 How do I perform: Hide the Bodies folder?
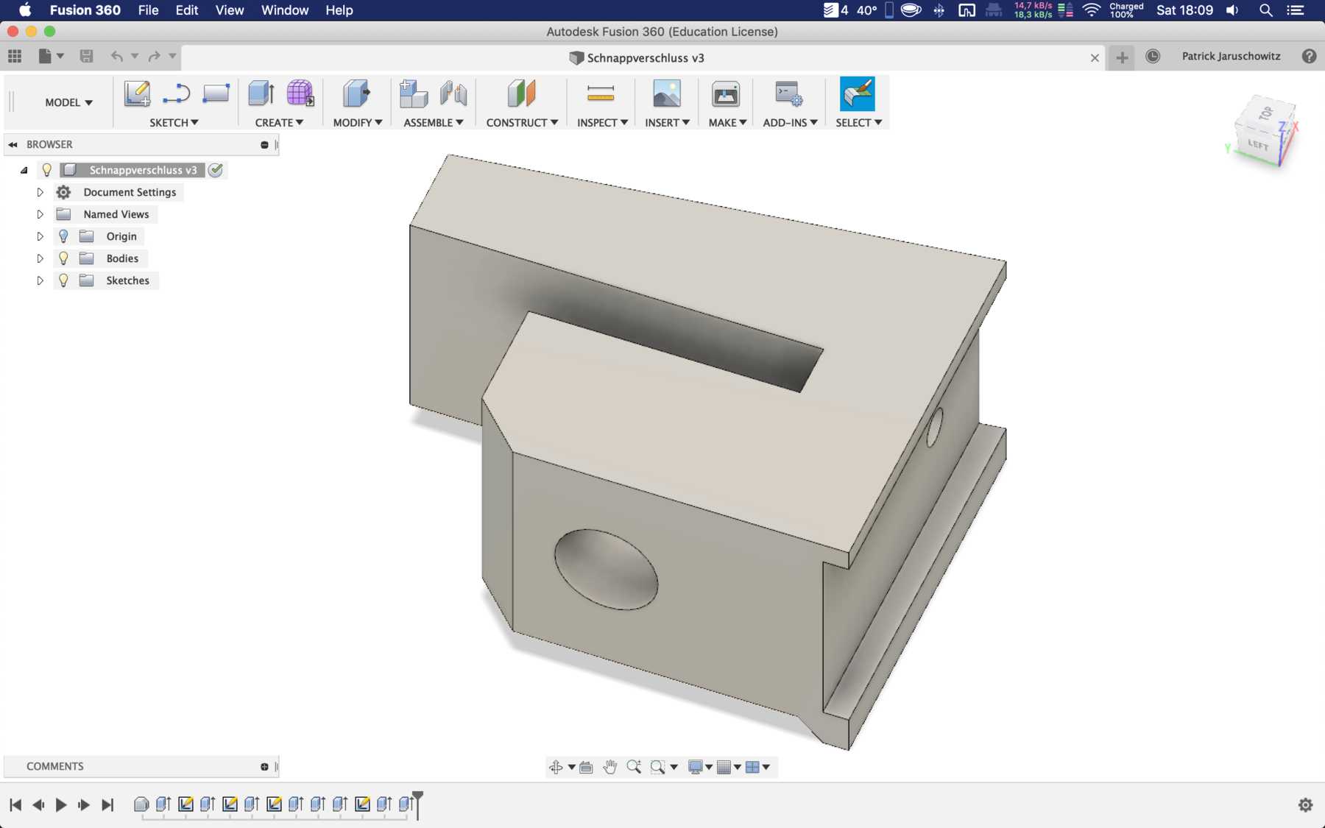63,258
